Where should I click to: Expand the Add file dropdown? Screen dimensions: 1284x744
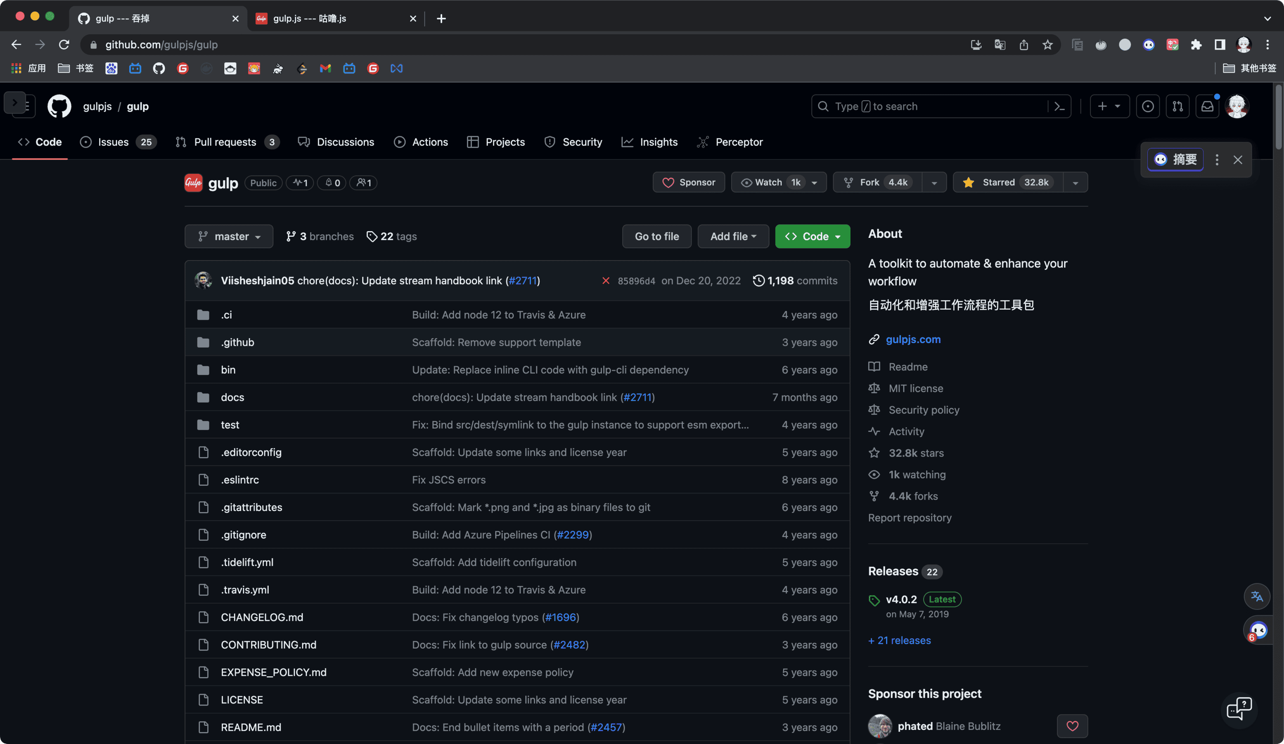coord(733,237)
